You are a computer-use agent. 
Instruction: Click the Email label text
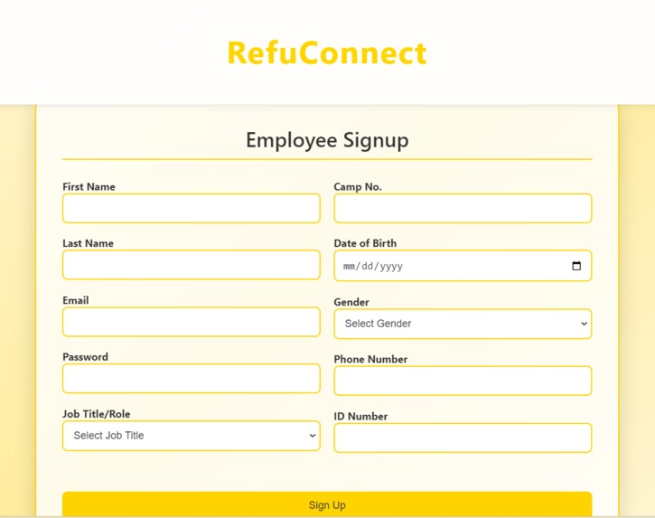[76, 300]
